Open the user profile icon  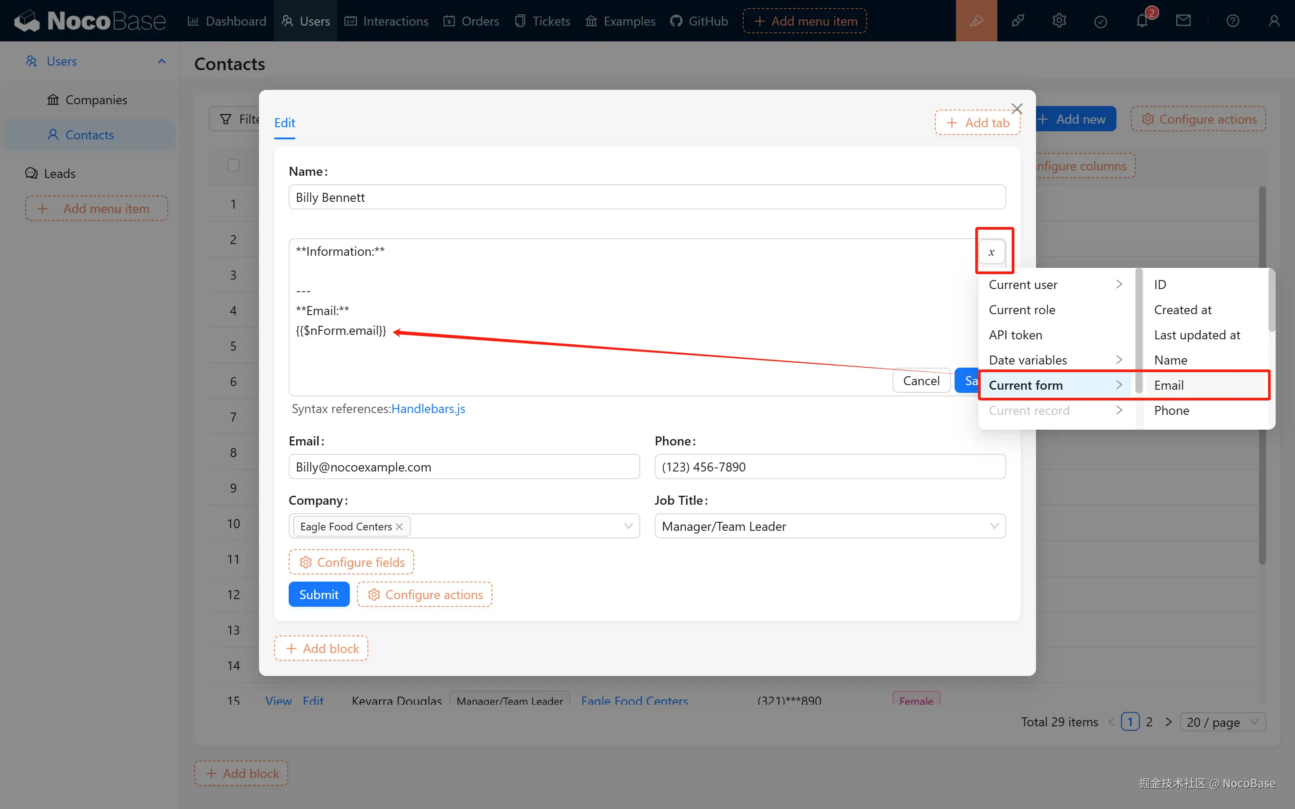[1274, 21]
